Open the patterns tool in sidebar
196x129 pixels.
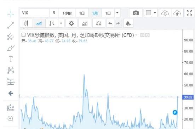click(11, 70)
